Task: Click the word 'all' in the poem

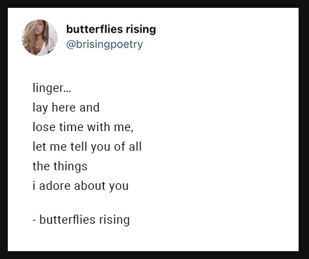Action: (x=135, y=147)
